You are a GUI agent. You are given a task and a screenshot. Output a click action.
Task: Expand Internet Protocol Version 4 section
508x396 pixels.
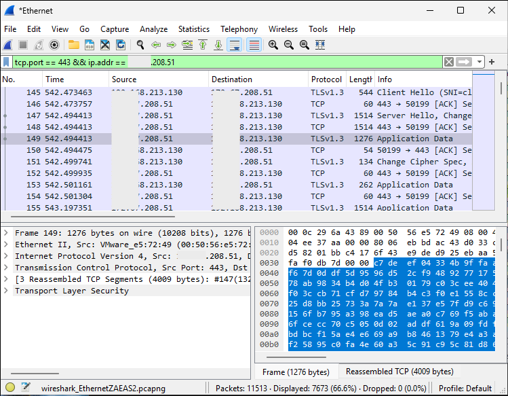tap(6, 256)
